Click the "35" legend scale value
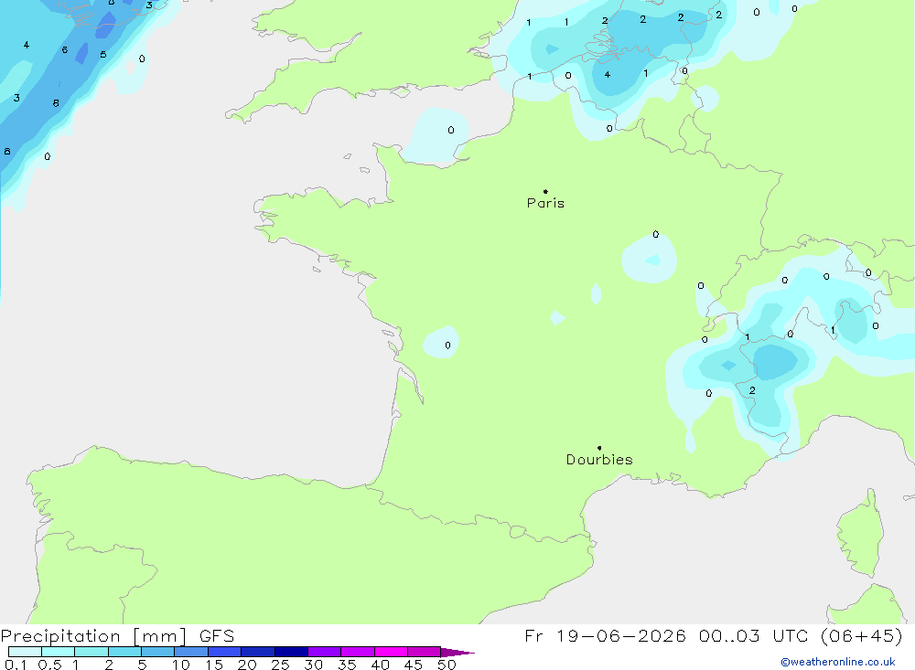 coord(347,665)
